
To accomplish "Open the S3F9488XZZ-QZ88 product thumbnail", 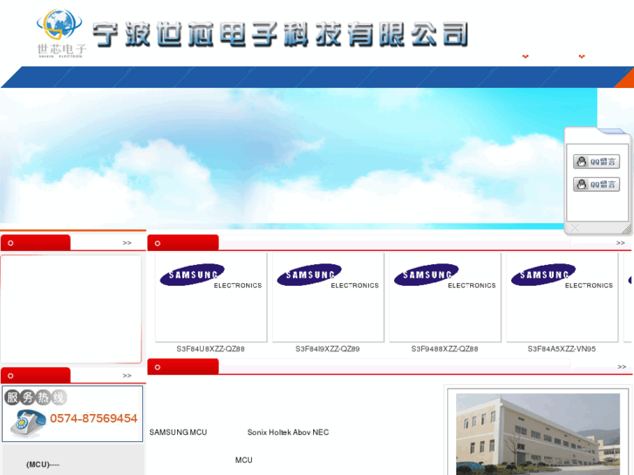I will (x=445, y=297).
